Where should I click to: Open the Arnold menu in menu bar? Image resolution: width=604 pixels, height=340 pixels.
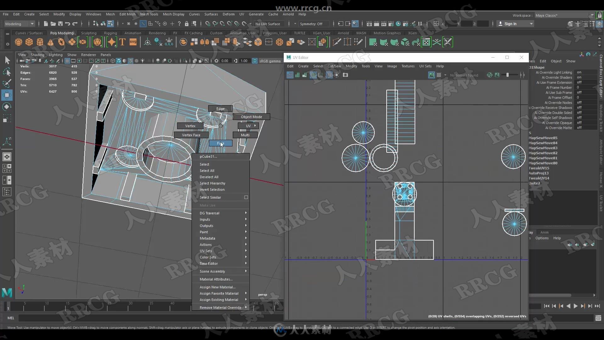[x=288, y=14]
